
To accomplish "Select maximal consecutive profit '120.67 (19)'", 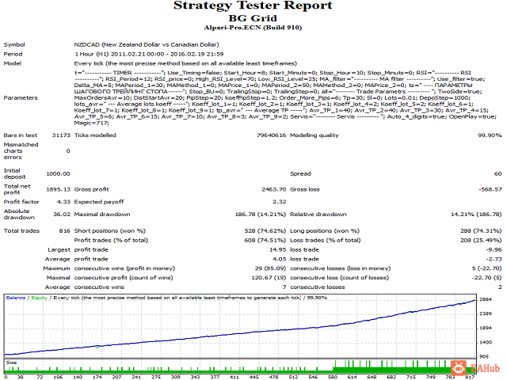I will click(x=269, y=278).
